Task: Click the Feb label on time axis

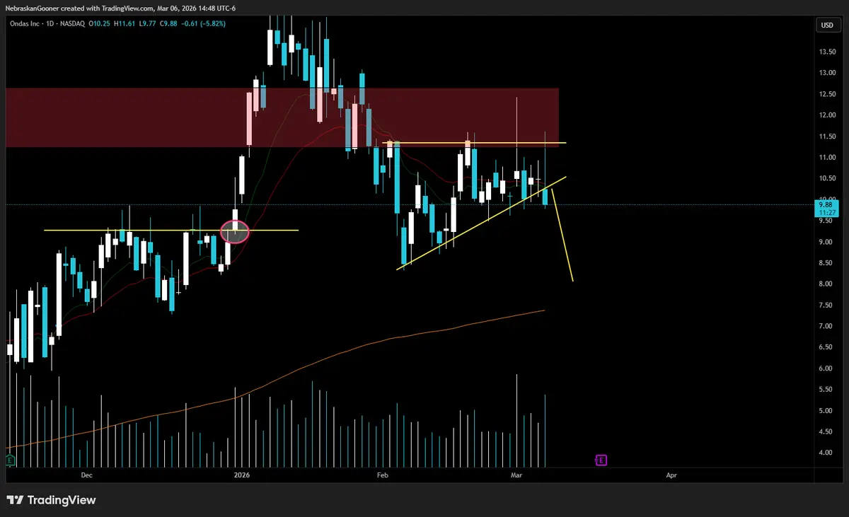Action: tap(383, 476)
